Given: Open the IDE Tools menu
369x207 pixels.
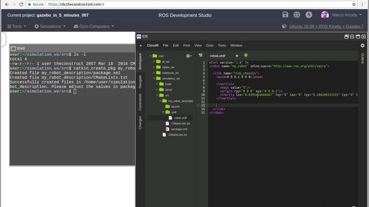Looking at the screenshot, I should point(221,45).
